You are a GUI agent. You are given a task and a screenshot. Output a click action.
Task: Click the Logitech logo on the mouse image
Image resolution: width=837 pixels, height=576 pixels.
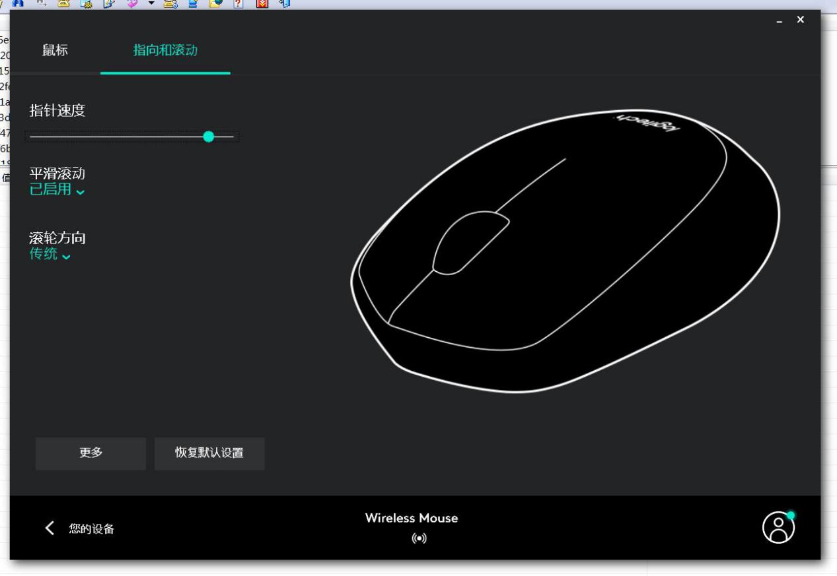647,123
